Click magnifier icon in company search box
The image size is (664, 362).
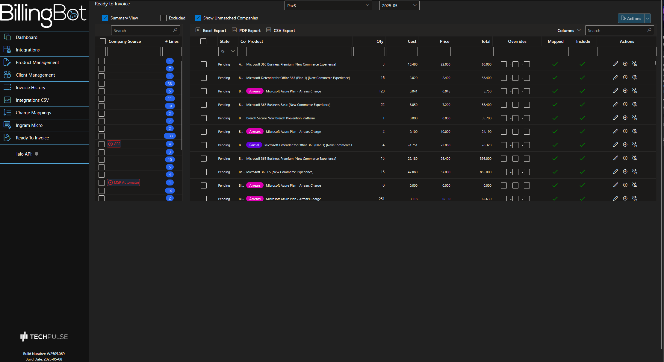tap(175, 30)
